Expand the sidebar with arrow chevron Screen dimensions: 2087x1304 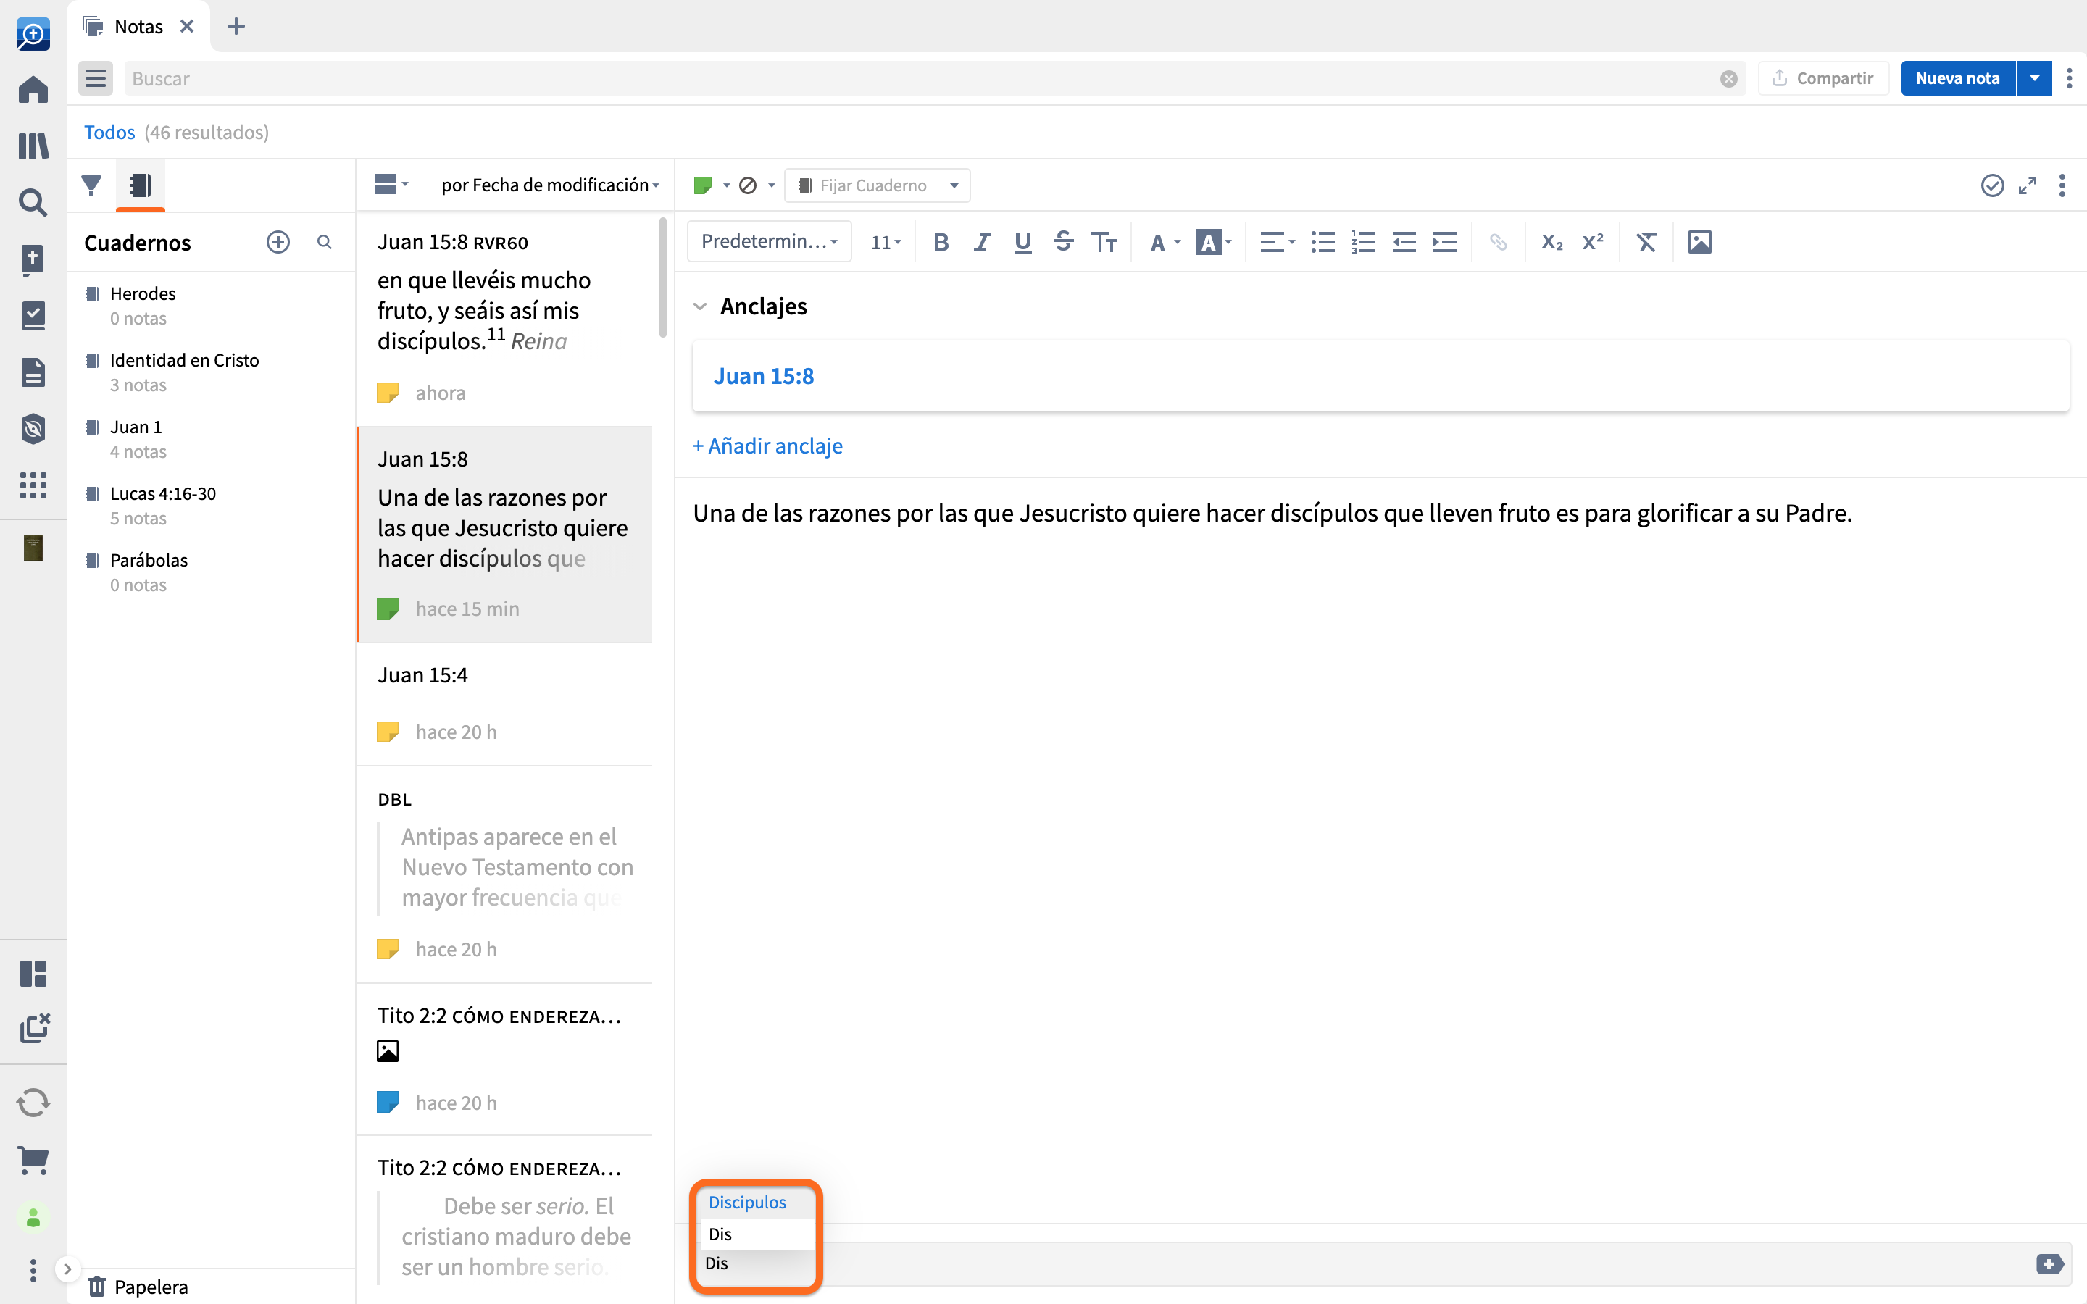(67, 1269)
